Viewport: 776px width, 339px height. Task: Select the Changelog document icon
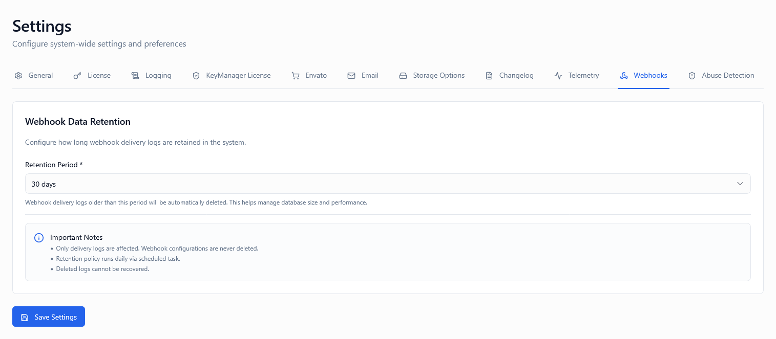pos(488,75)
